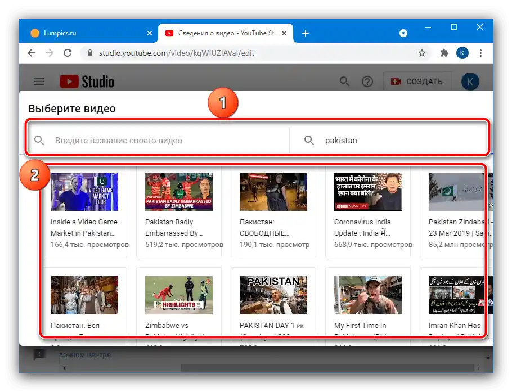The image size is (512, 392).
Task: Switch to the Lumpics.ru tab
Action: 88,33
